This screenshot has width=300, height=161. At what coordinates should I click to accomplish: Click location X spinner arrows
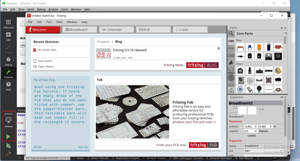tap(255, 127)
